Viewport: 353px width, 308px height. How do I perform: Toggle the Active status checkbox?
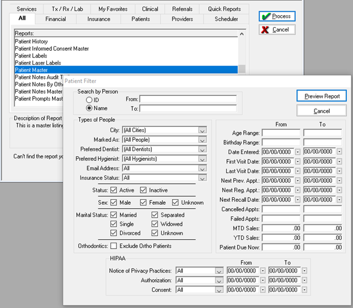pos(114,190)
